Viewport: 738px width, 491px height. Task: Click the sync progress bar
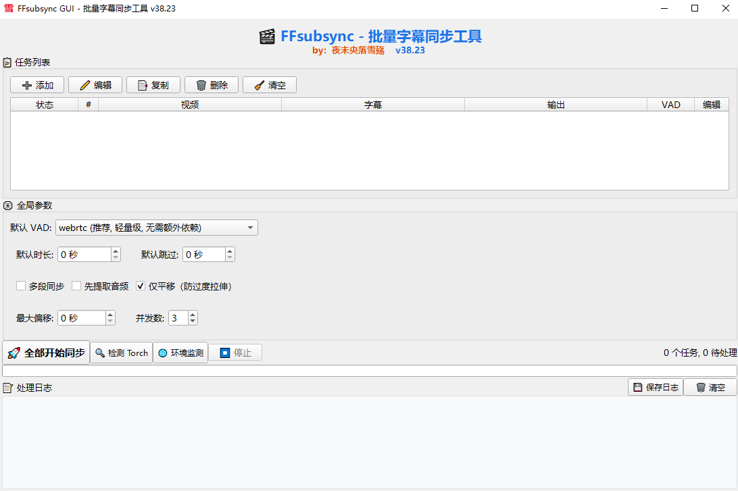(370, 371)
